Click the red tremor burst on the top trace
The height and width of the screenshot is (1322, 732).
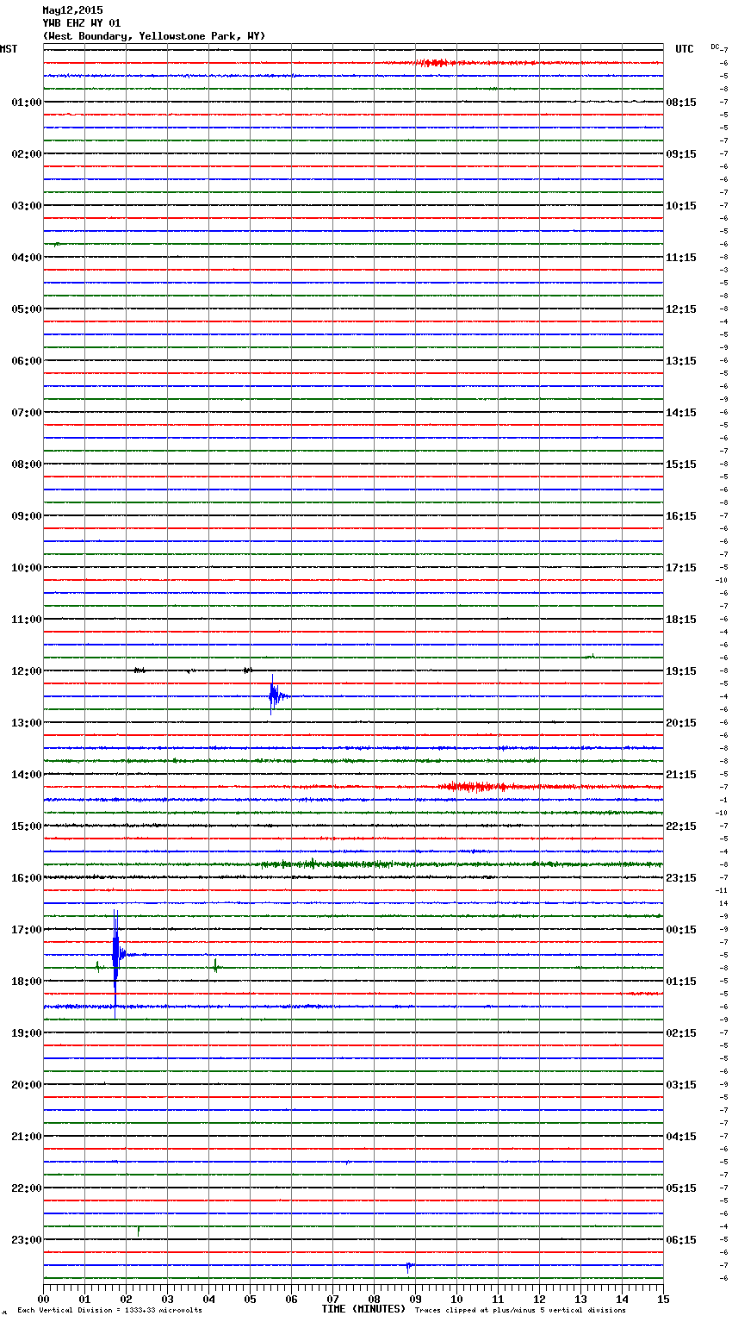coord(432,63)
